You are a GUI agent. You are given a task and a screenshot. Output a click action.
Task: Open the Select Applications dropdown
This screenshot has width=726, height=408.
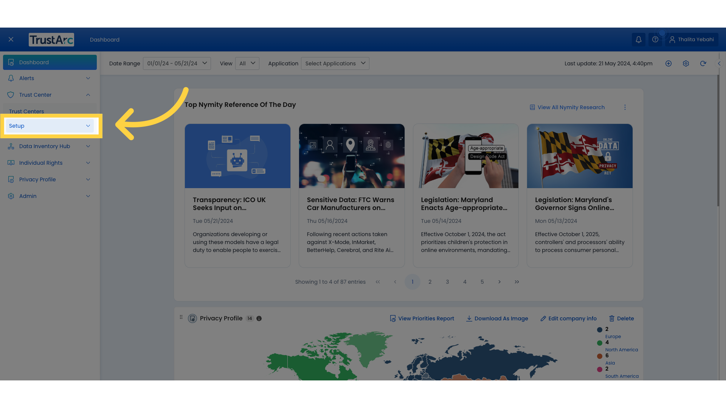click(335, 63)
